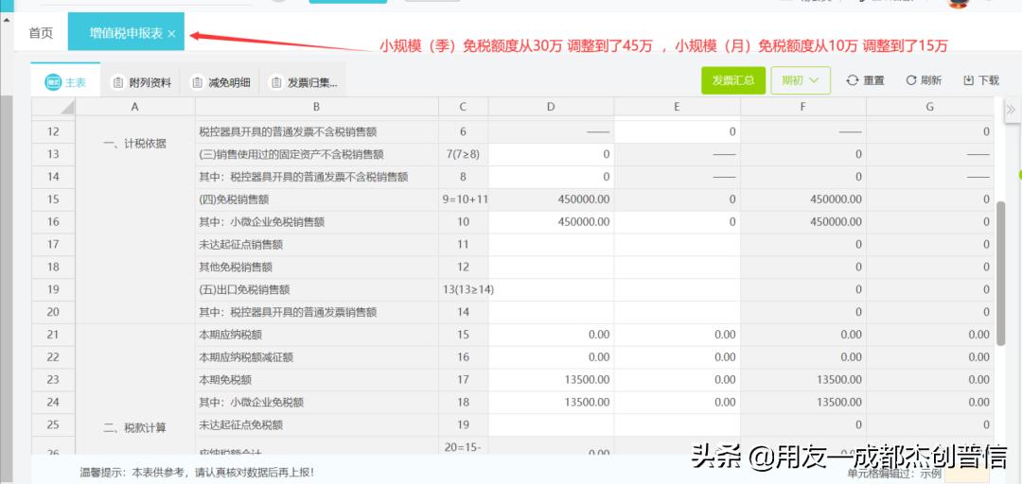Select the 增值税申报表 tab
The height and width of the screenshot is (484, 1022).
tap(126, 33)
